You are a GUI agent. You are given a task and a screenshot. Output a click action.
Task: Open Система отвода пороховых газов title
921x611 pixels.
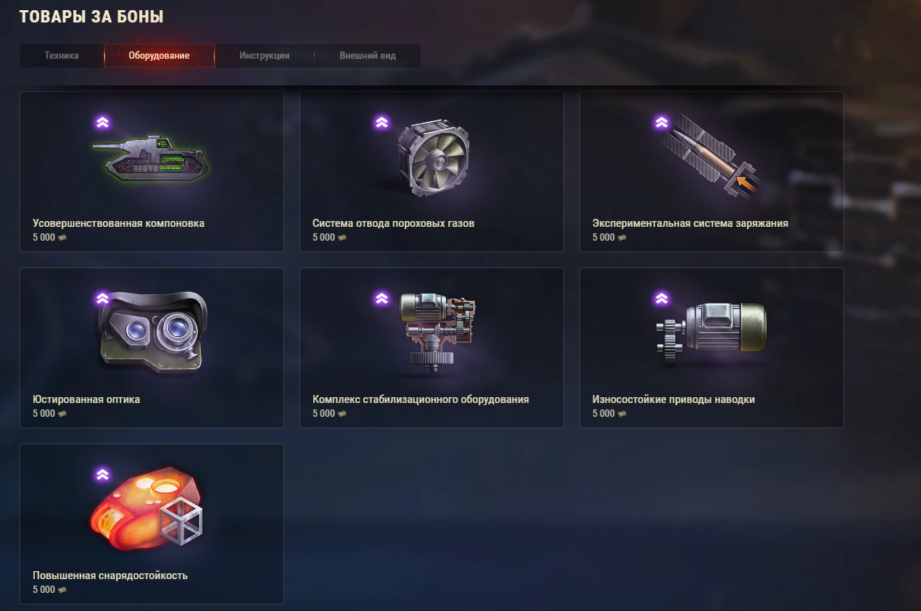pyautogui.click(x=393, y=223)
